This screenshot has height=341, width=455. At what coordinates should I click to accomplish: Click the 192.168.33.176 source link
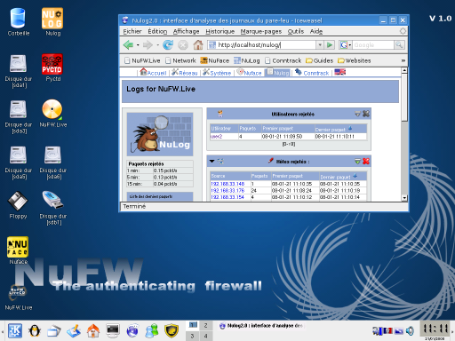coord(227,191)
